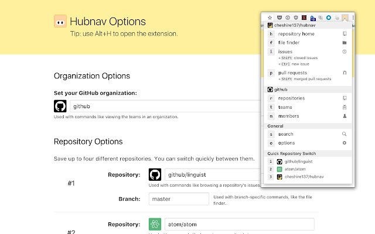Image resolution: width=375 pixels, height=234 pixels.
Task: Bookmark the page with the star icon
Action: click(270, 18)
